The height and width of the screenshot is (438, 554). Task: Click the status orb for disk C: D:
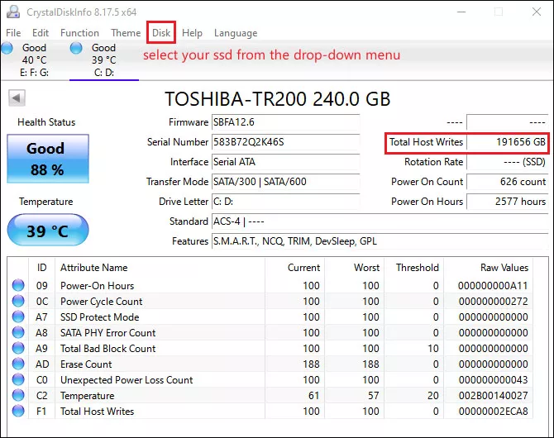[76, 48]
